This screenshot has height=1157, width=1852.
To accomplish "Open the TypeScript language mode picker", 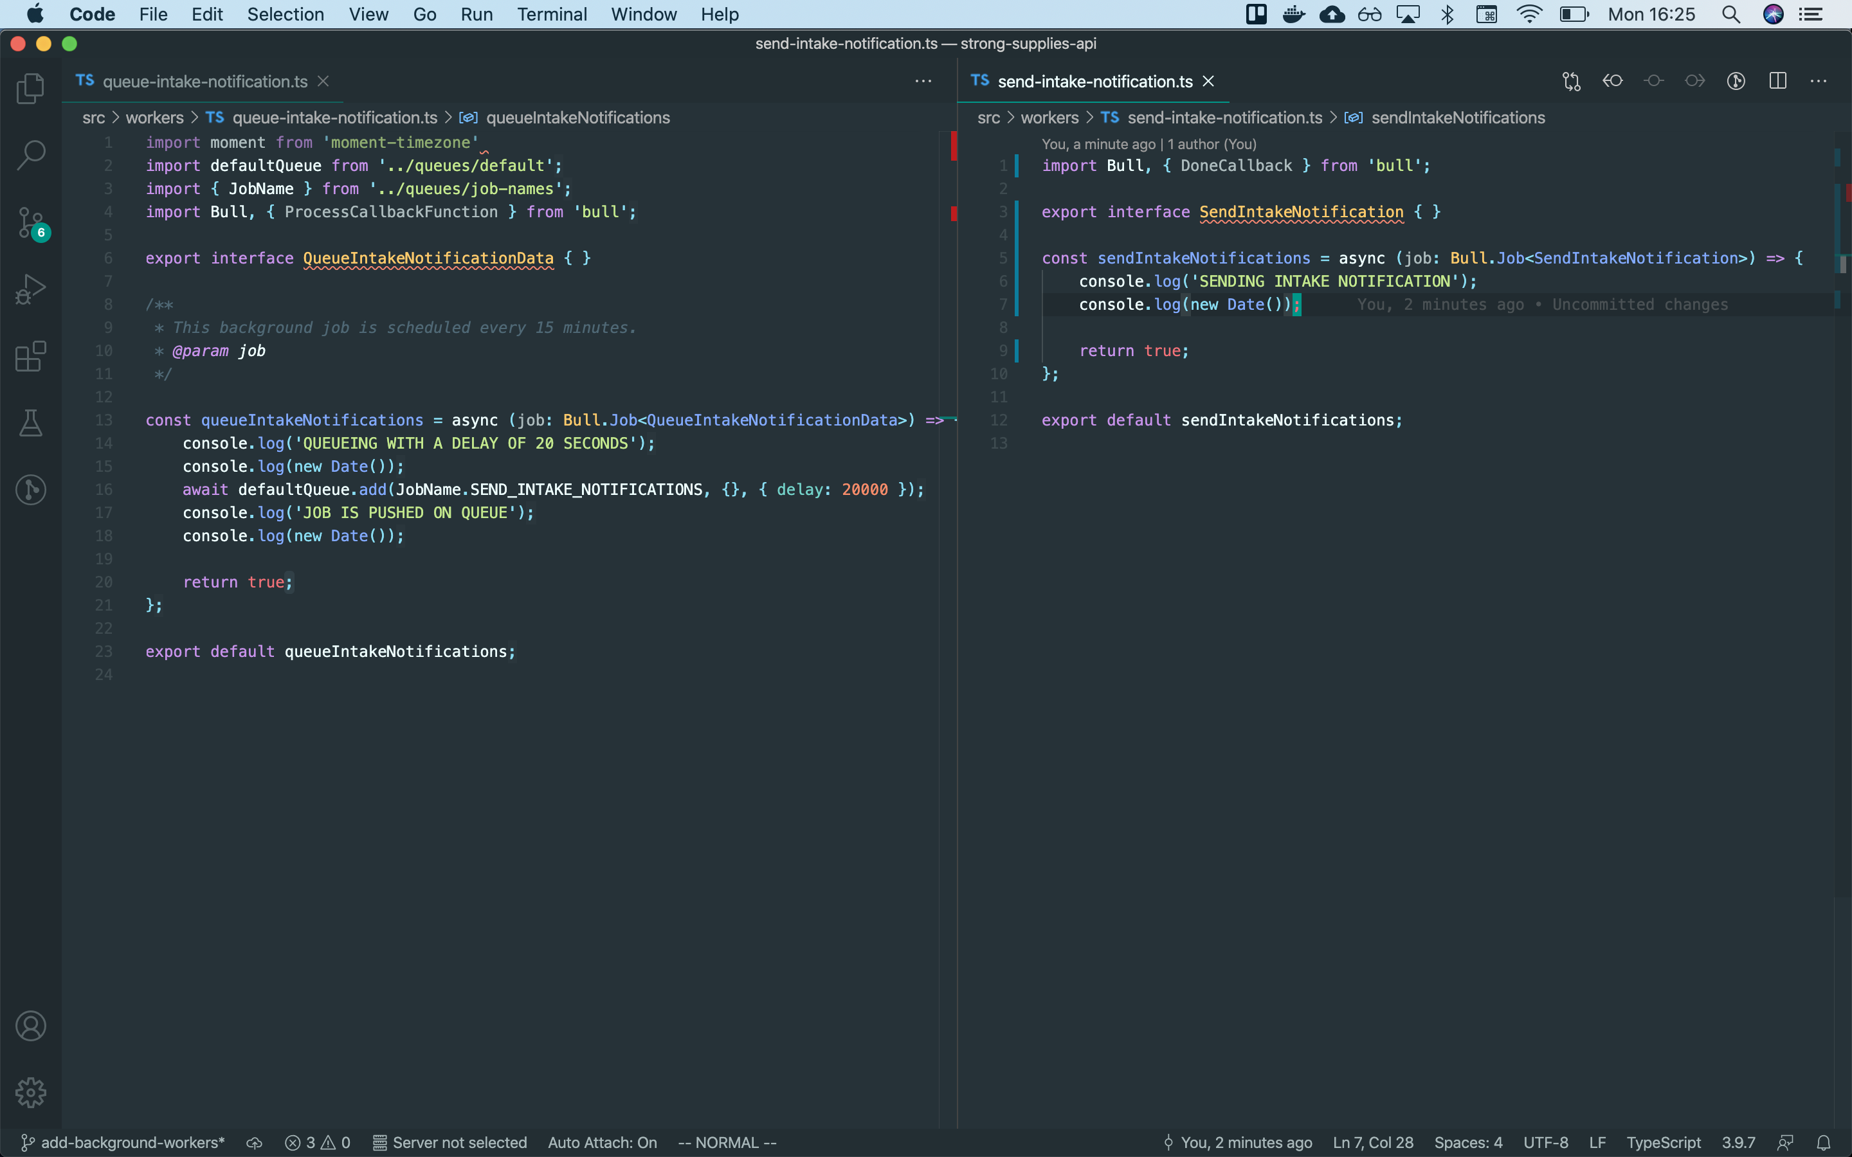I will coord(1663,1142).
